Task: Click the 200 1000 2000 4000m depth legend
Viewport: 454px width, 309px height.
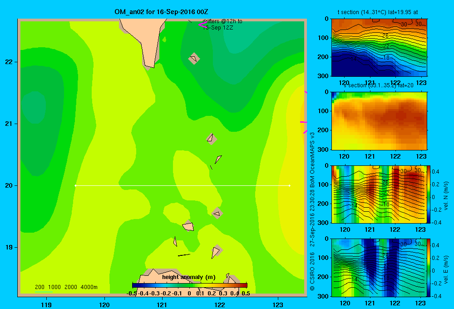Action: pos(66,287)
